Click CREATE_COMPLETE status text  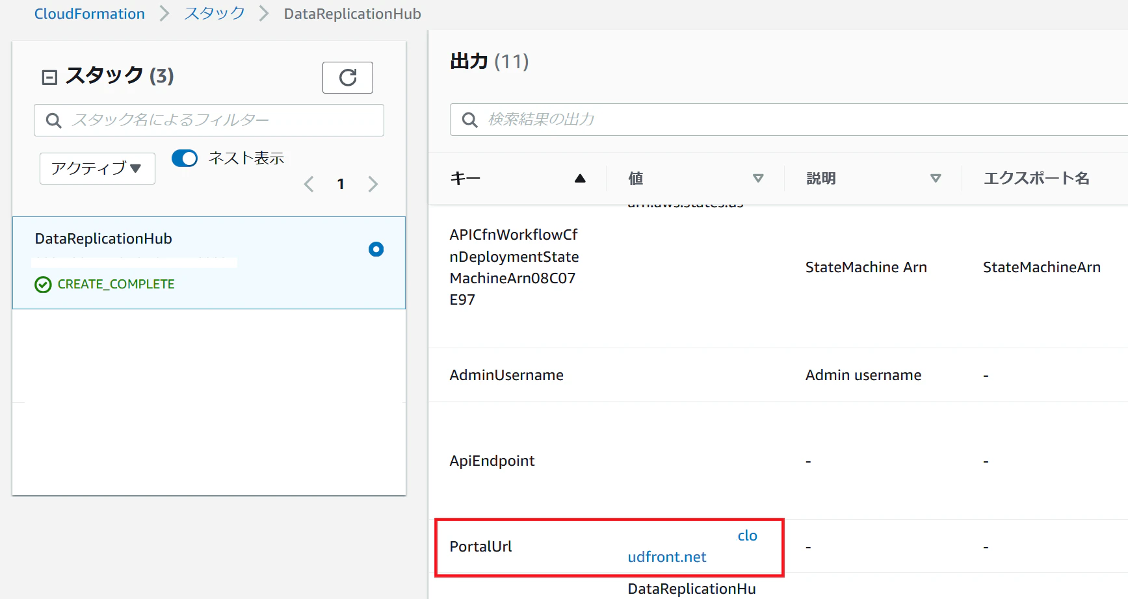pos(116,285)
